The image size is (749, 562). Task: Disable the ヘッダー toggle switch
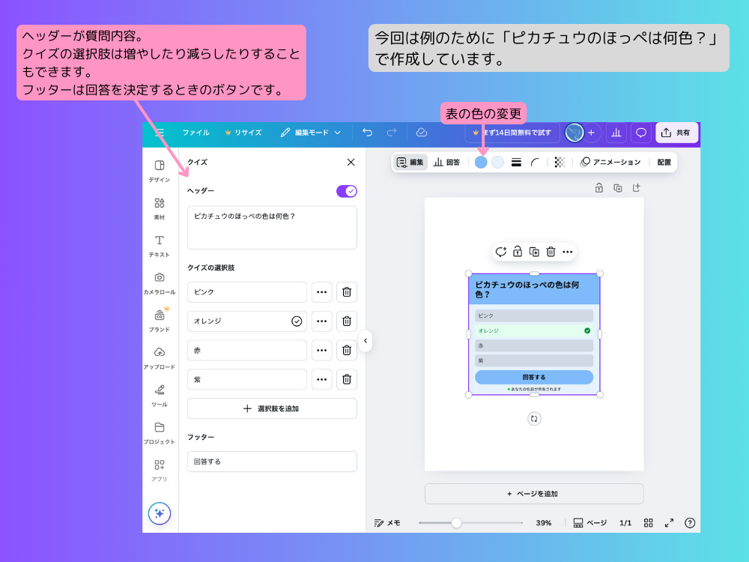[x=347, y=191]
